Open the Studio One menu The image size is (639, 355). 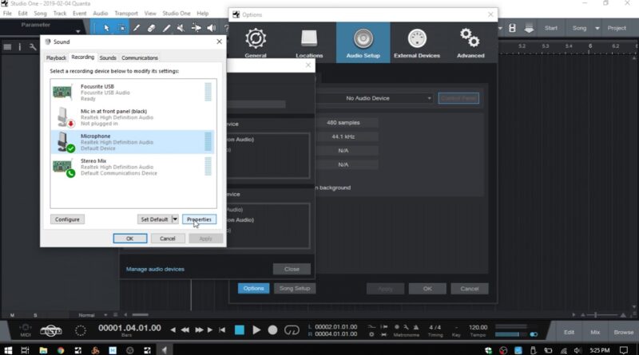click(x=176, y=14)
